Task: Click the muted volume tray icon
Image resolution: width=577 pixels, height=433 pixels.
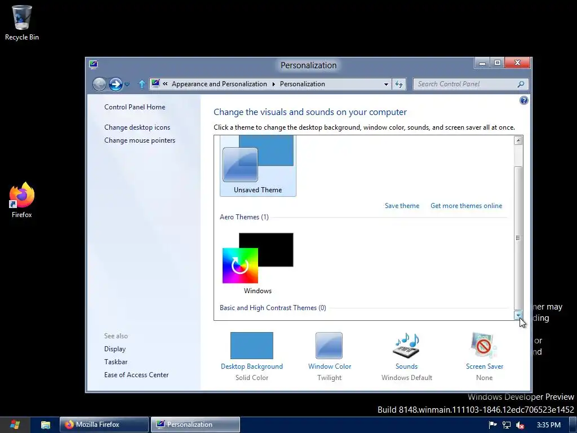Action: [x=520, y=425]
